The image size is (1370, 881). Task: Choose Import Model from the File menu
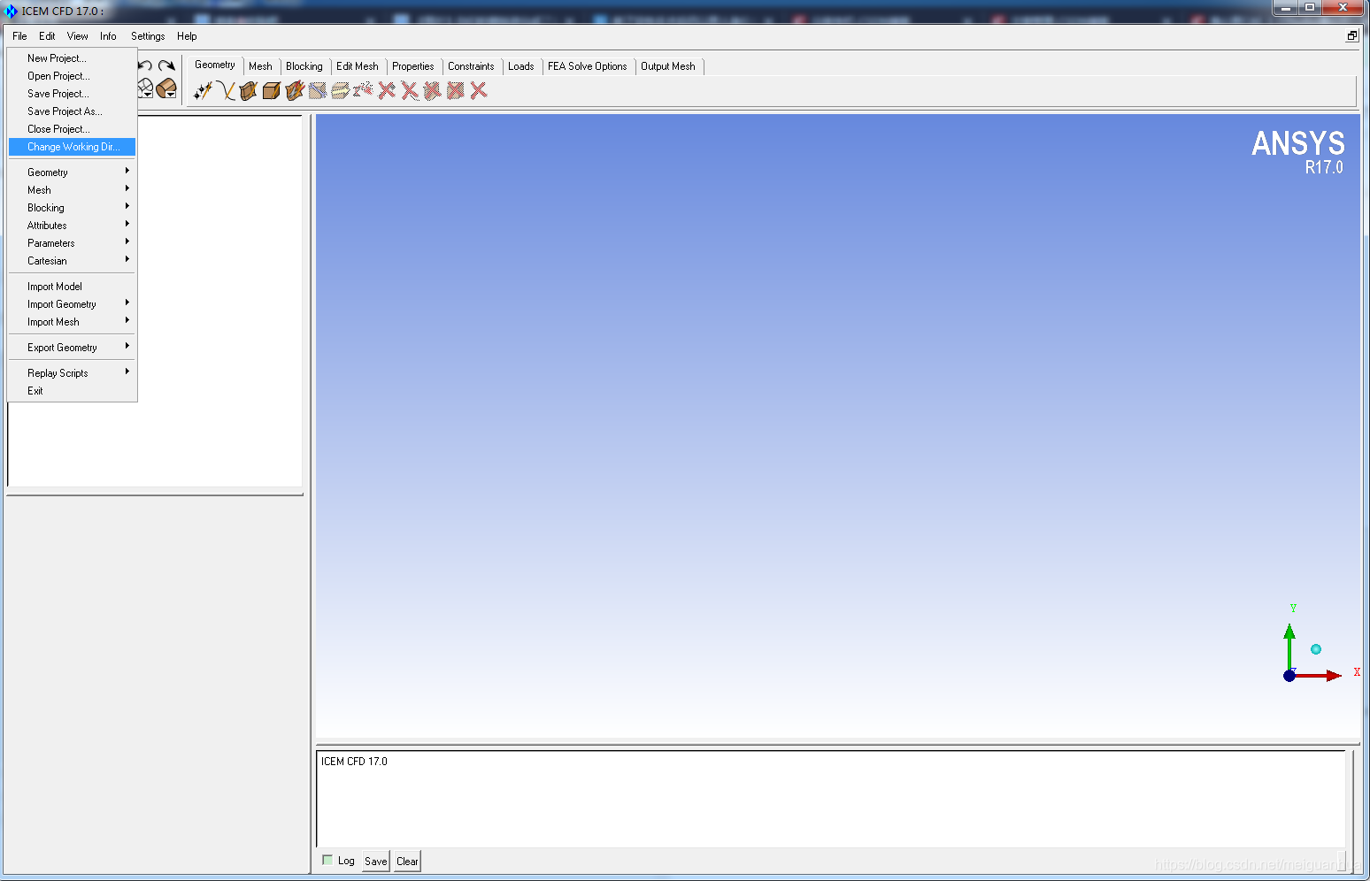(x=72, y=287)
